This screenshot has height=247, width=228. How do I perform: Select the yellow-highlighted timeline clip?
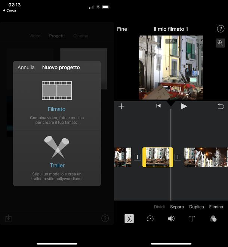pos(157,157)
